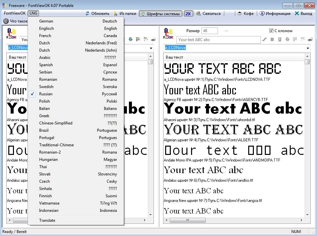317x236 pixels.
Task: Pick Romanian-2 language entry
Action: click(x=76, y=152)
